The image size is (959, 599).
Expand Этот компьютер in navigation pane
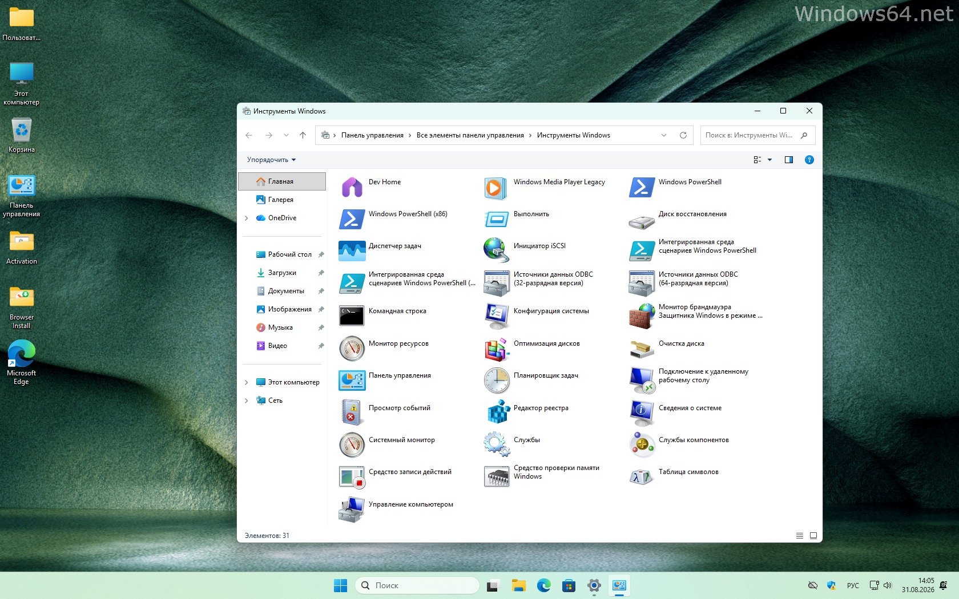point(247,382)
